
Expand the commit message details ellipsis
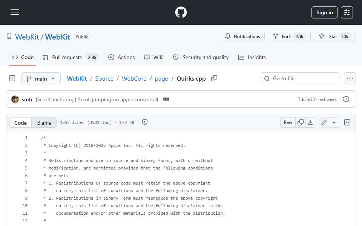[166, 99]
